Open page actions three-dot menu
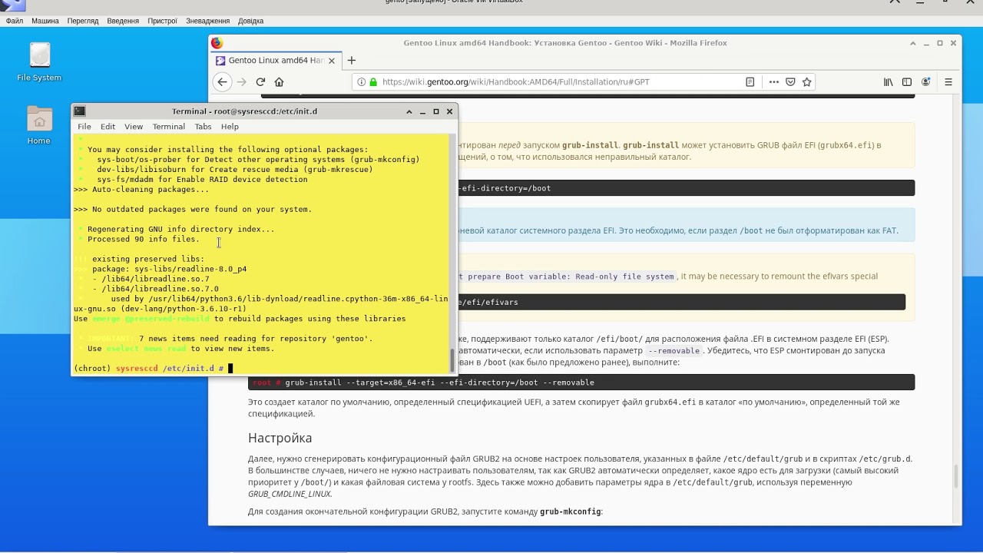 point(774,82)
